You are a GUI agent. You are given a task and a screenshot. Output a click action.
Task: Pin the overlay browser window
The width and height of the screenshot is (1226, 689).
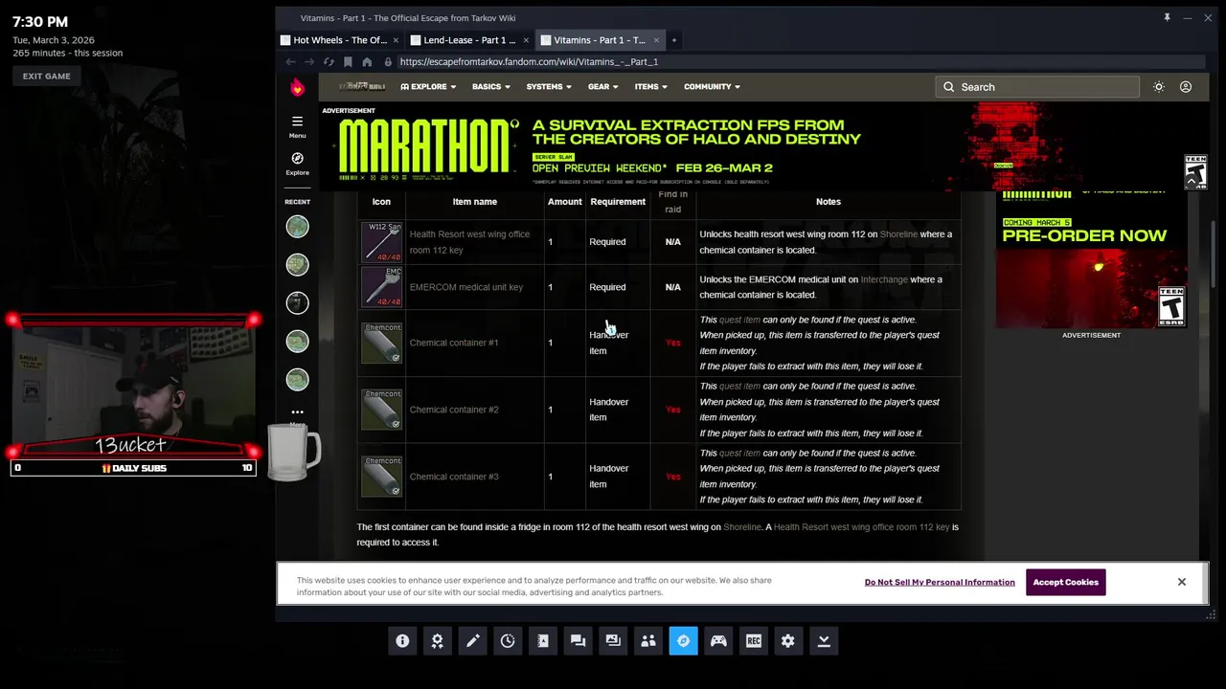(1167, 17)
